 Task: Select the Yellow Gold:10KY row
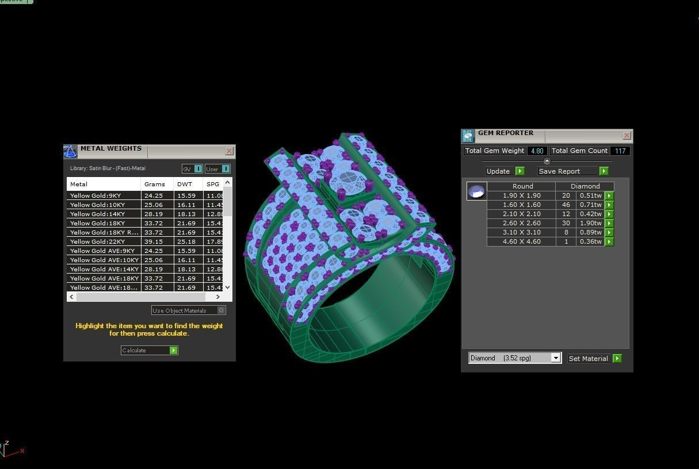click(x=145, y=205)
